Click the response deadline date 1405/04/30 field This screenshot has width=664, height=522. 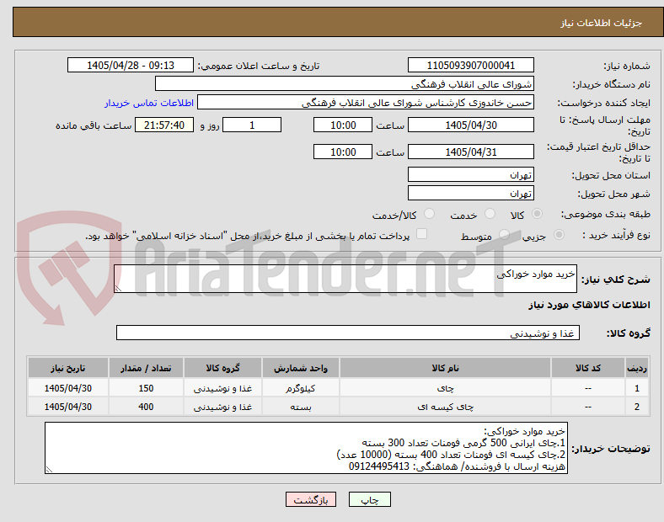click(470, 125)
